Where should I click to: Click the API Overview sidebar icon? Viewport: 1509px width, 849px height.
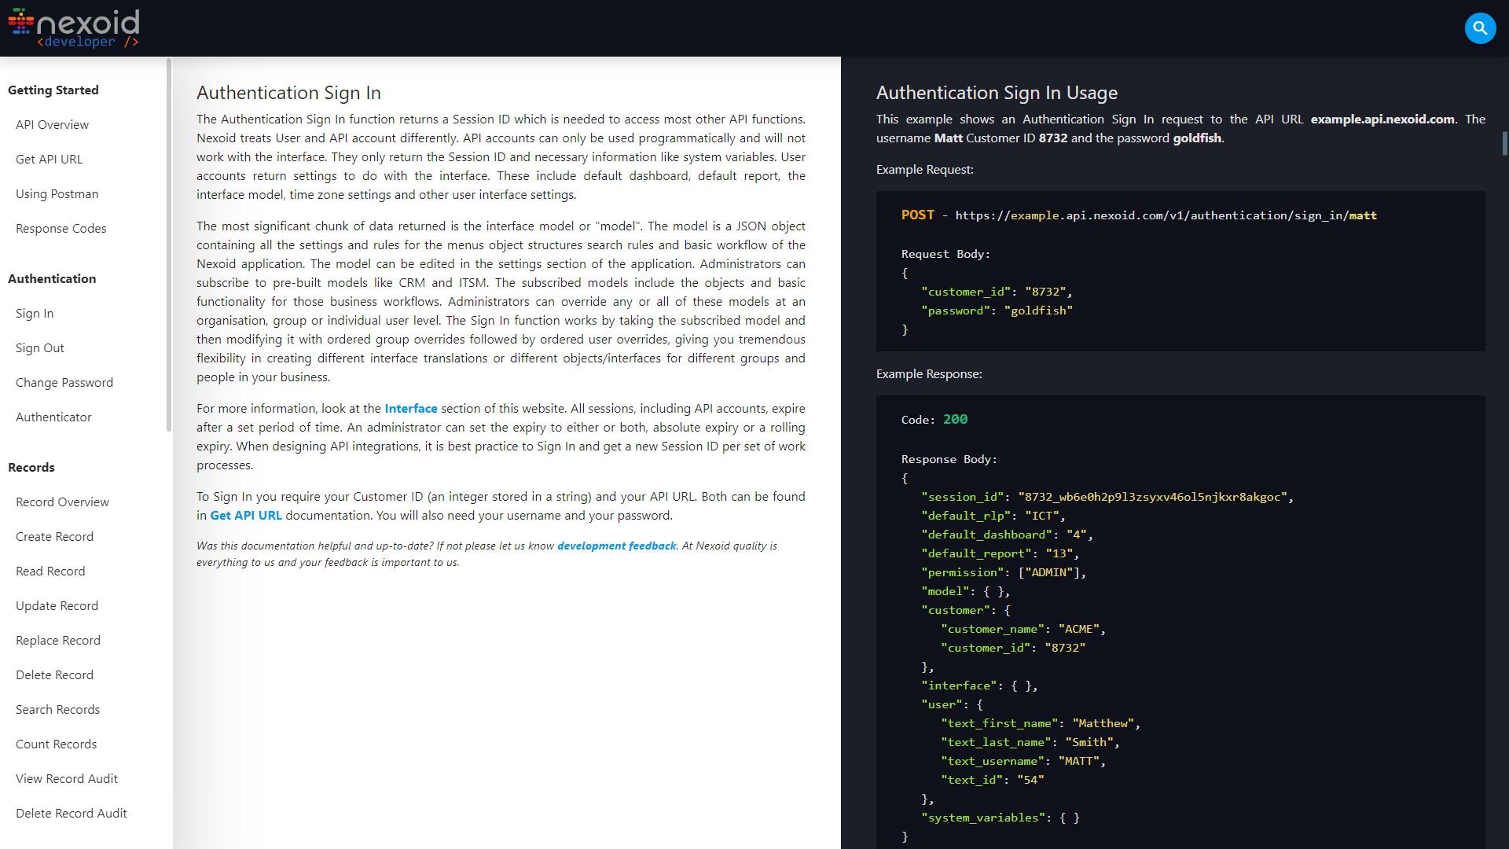[52, 124]
